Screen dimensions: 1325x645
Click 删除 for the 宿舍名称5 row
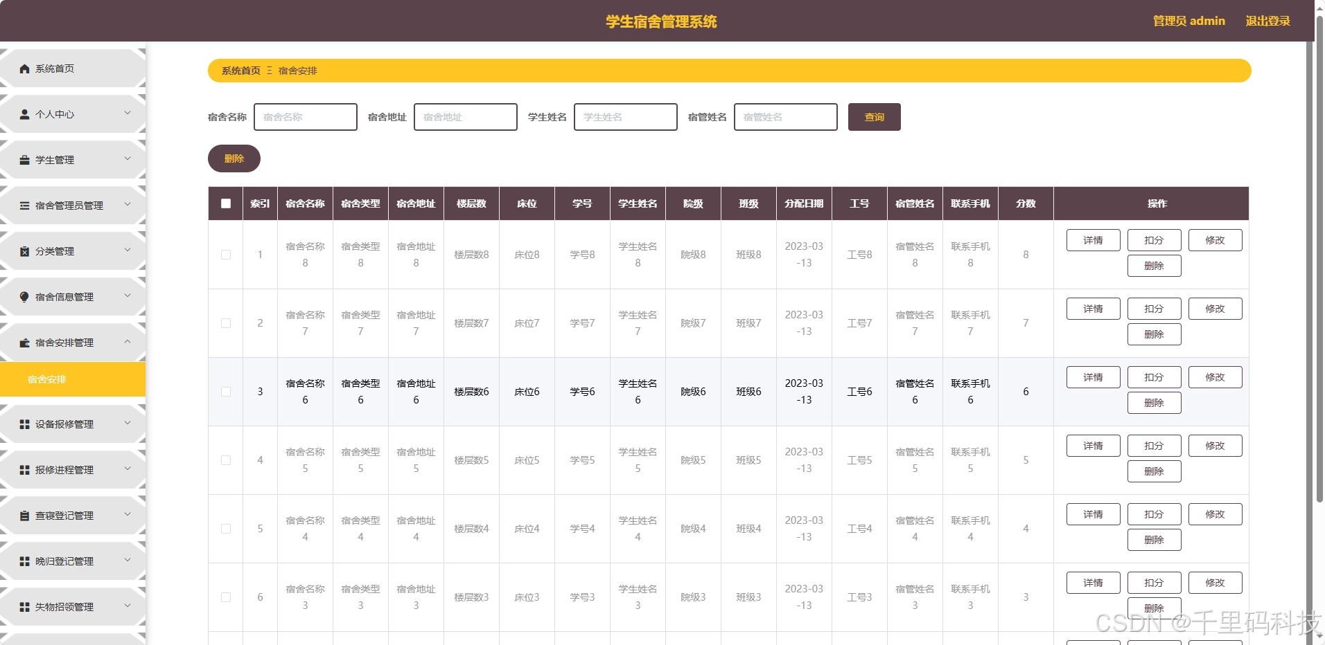1155,471
